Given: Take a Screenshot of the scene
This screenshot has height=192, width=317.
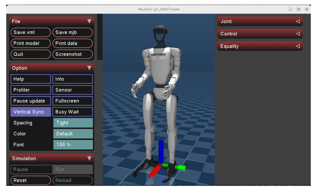Looking at the screenshot, I should [x=73, y=54].
